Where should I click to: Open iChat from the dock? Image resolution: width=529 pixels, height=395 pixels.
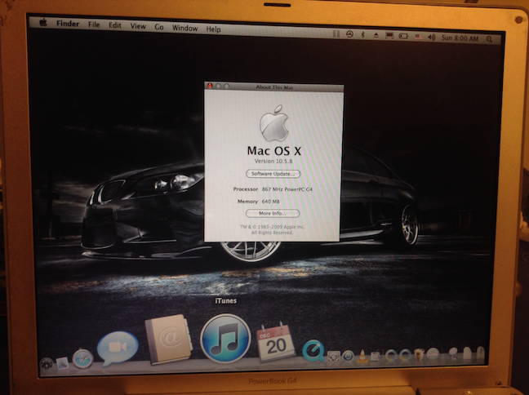[x=118, y=348]
